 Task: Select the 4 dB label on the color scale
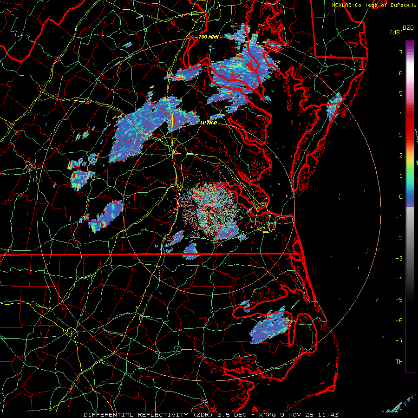(401, 114)
